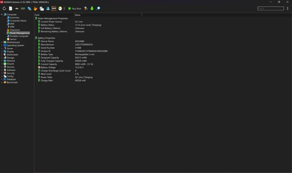Screen dimensions: 292x173
Task: Click the Sensor gauge icon in tree
Action: (8, 39)
